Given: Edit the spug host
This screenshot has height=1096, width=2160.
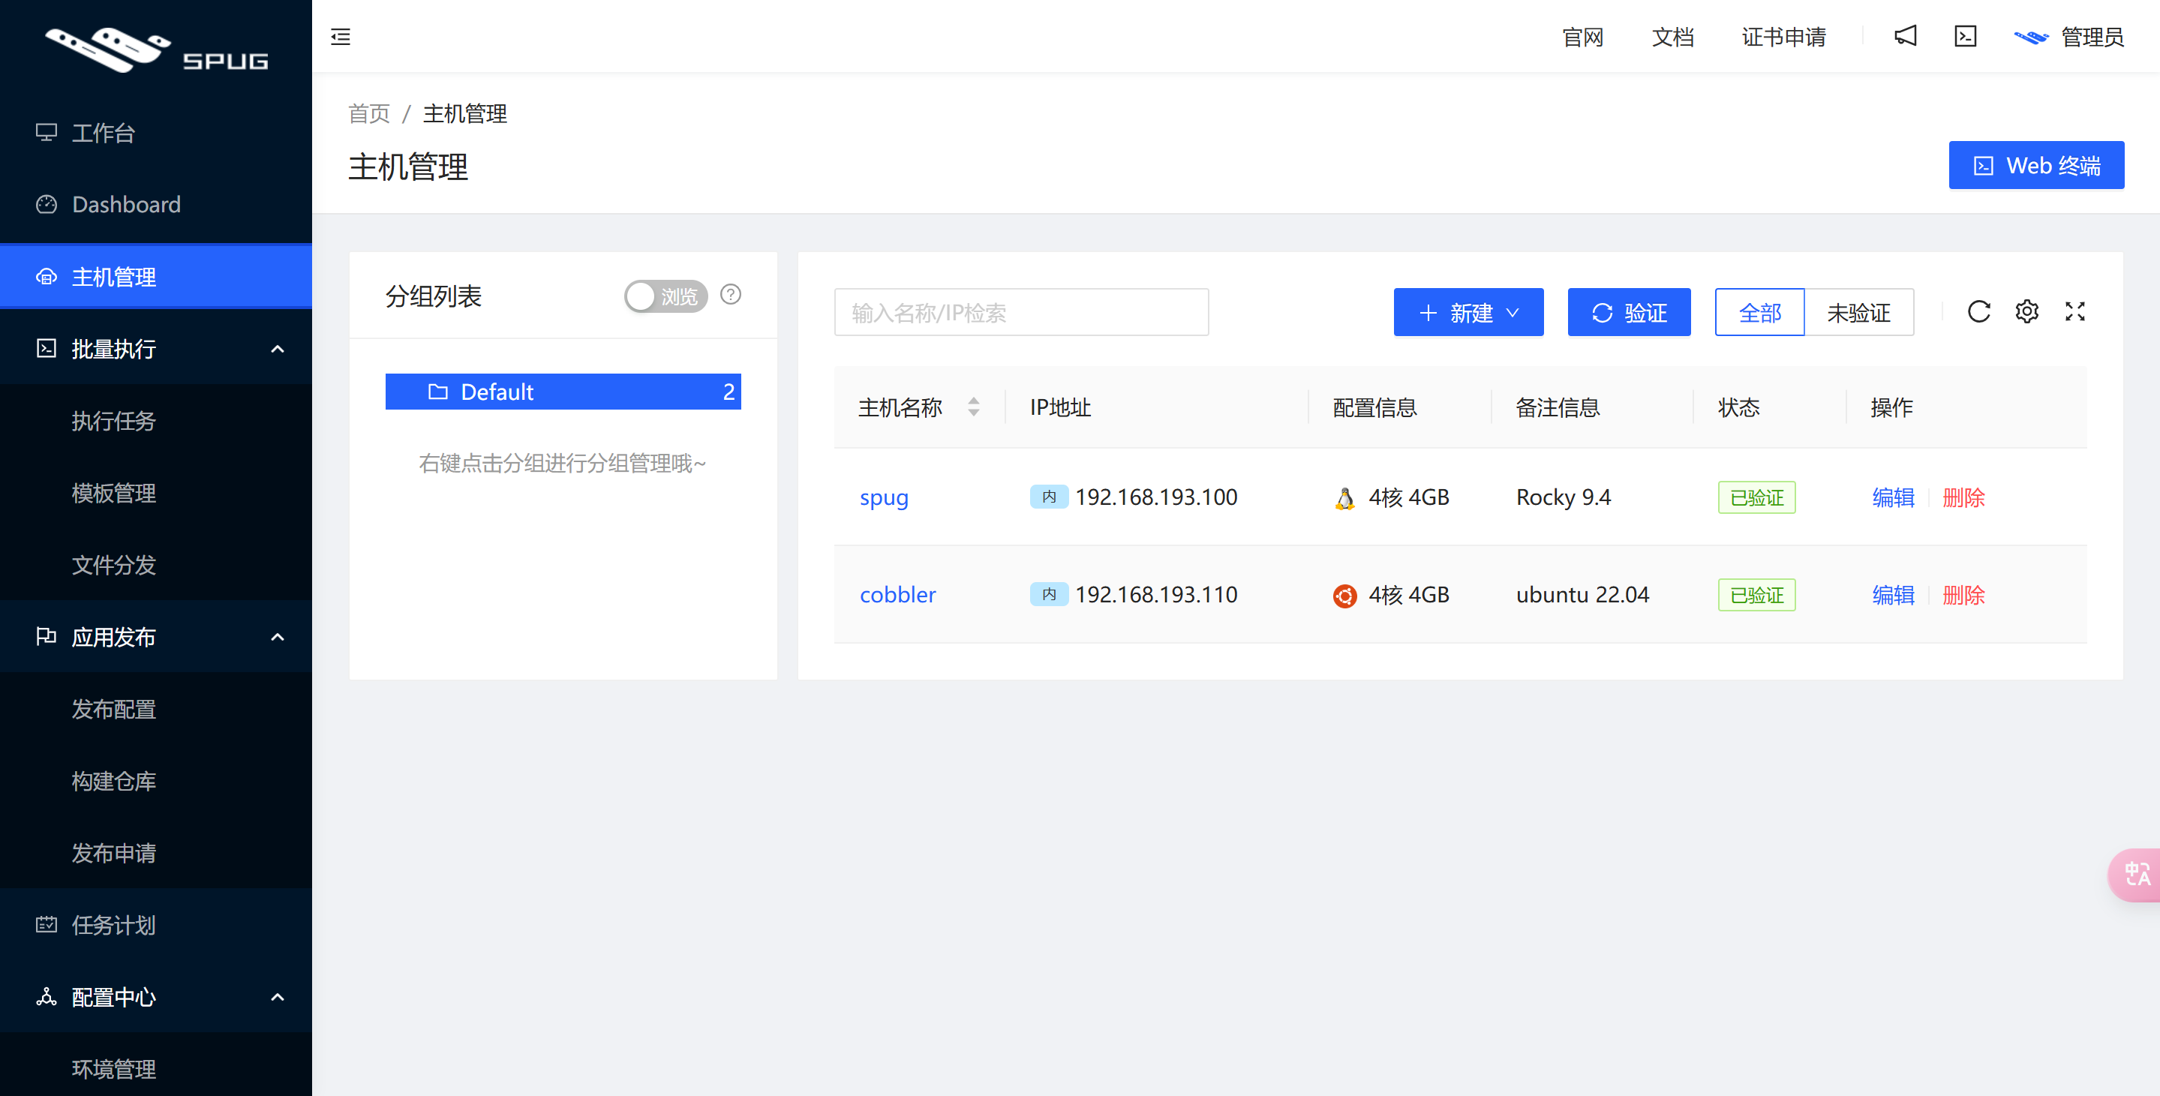Looking at the screenshot, I should (1894, 498).
